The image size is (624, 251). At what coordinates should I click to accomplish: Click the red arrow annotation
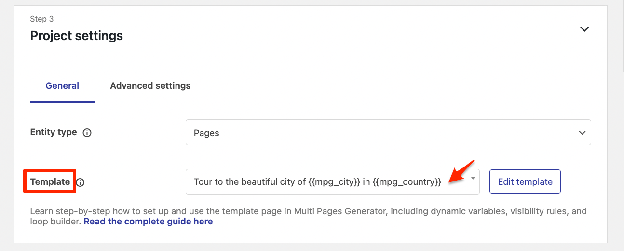[461, 172]
